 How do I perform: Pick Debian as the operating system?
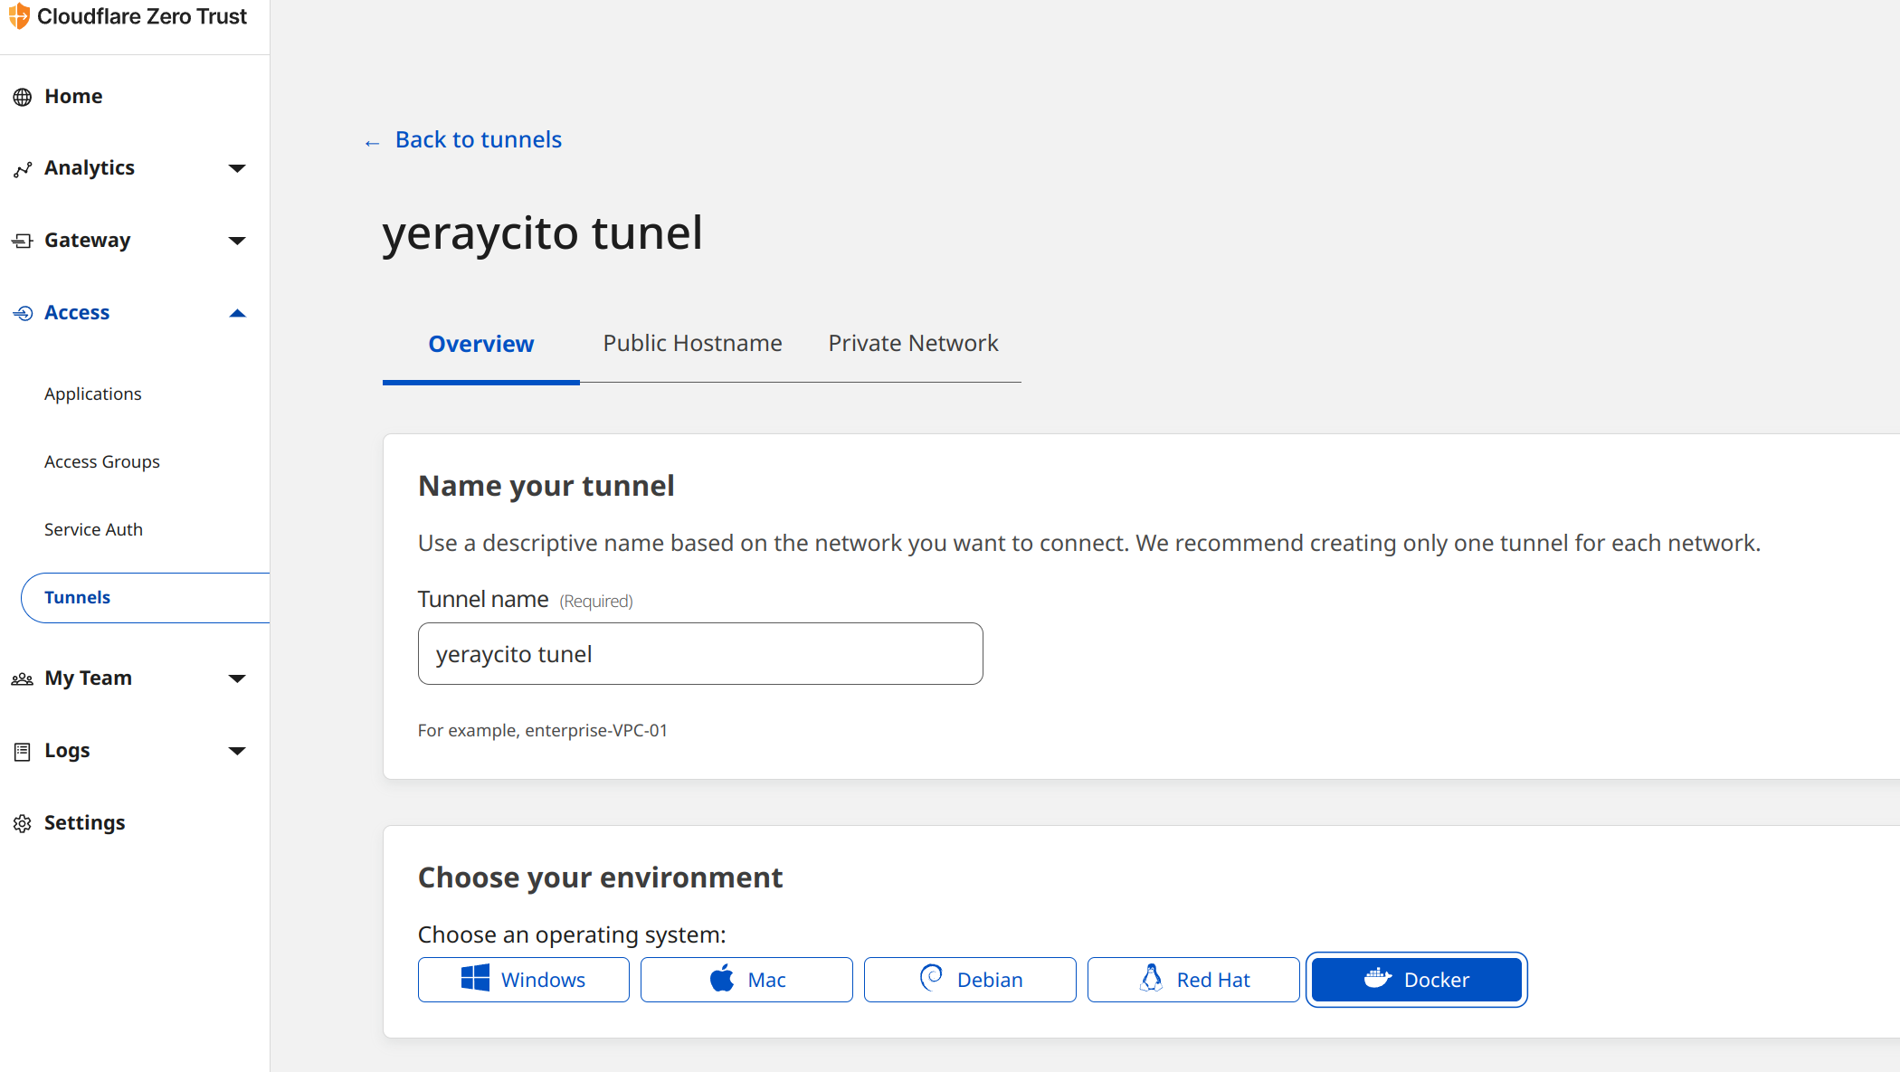click(x=970, y=980)
